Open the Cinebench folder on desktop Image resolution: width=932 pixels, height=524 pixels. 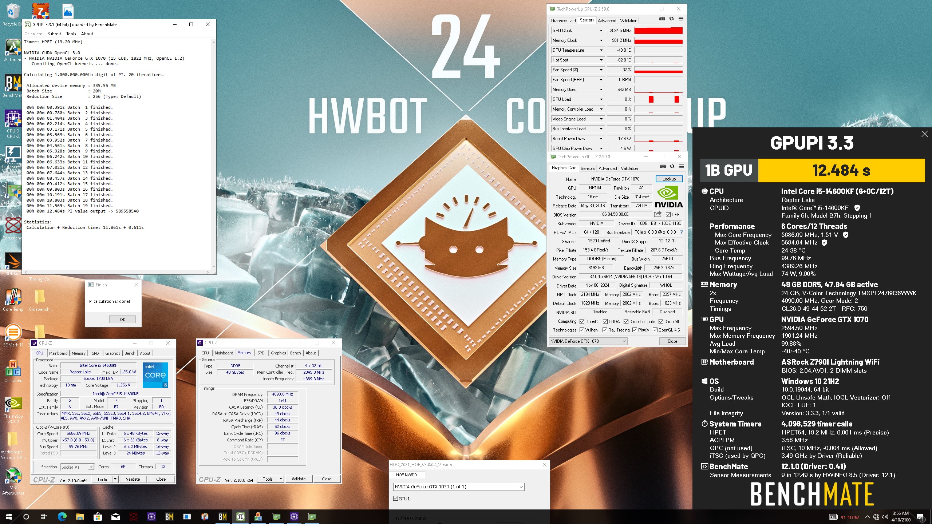40,300
